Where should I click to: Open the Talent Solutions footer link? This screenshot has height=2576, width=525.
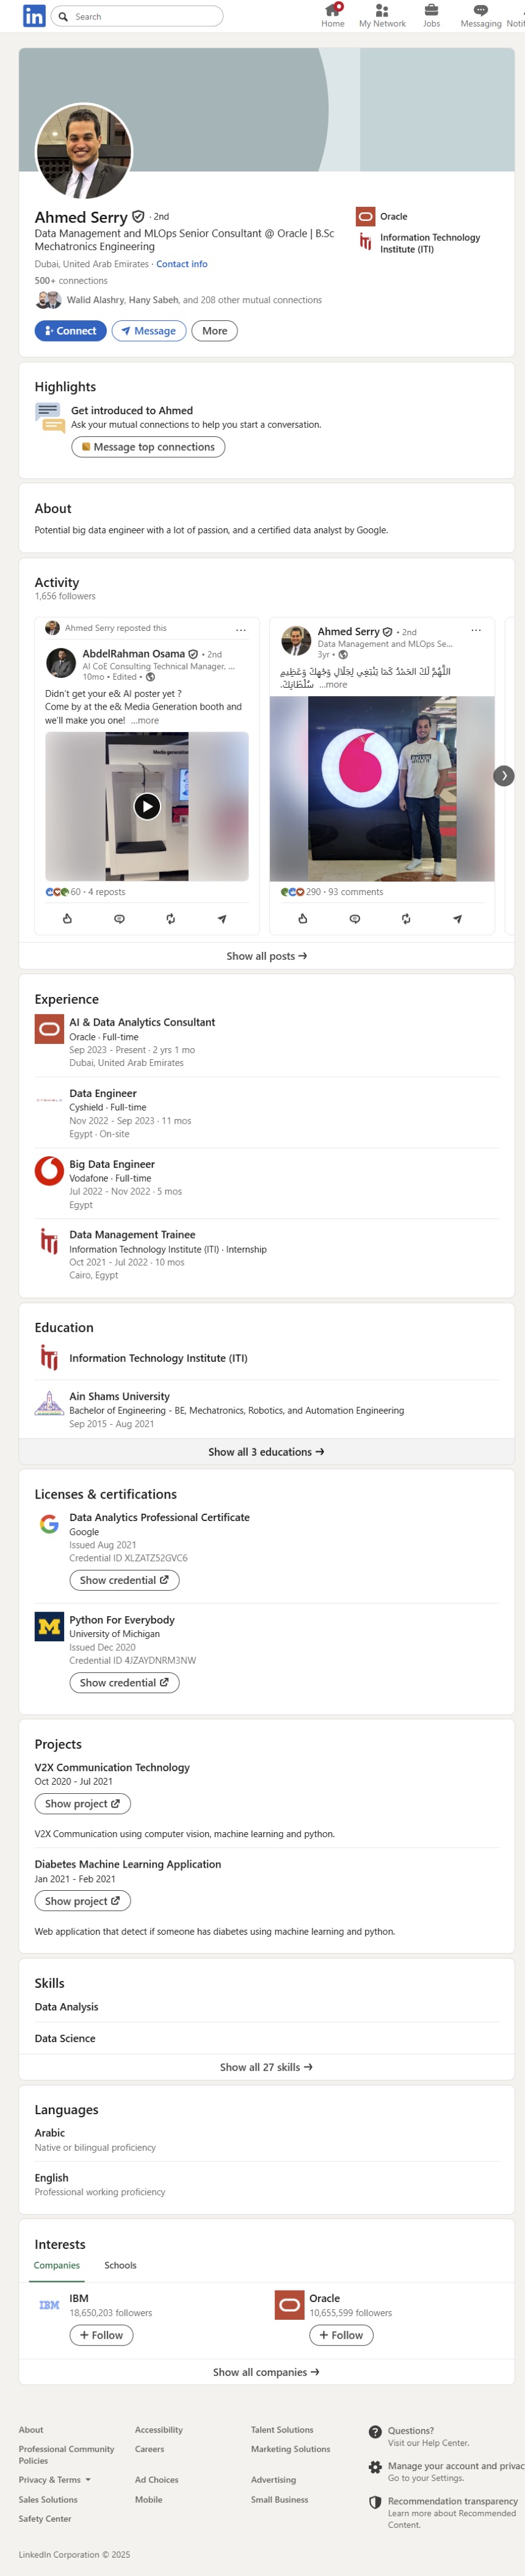click(x=282, y=2430)
